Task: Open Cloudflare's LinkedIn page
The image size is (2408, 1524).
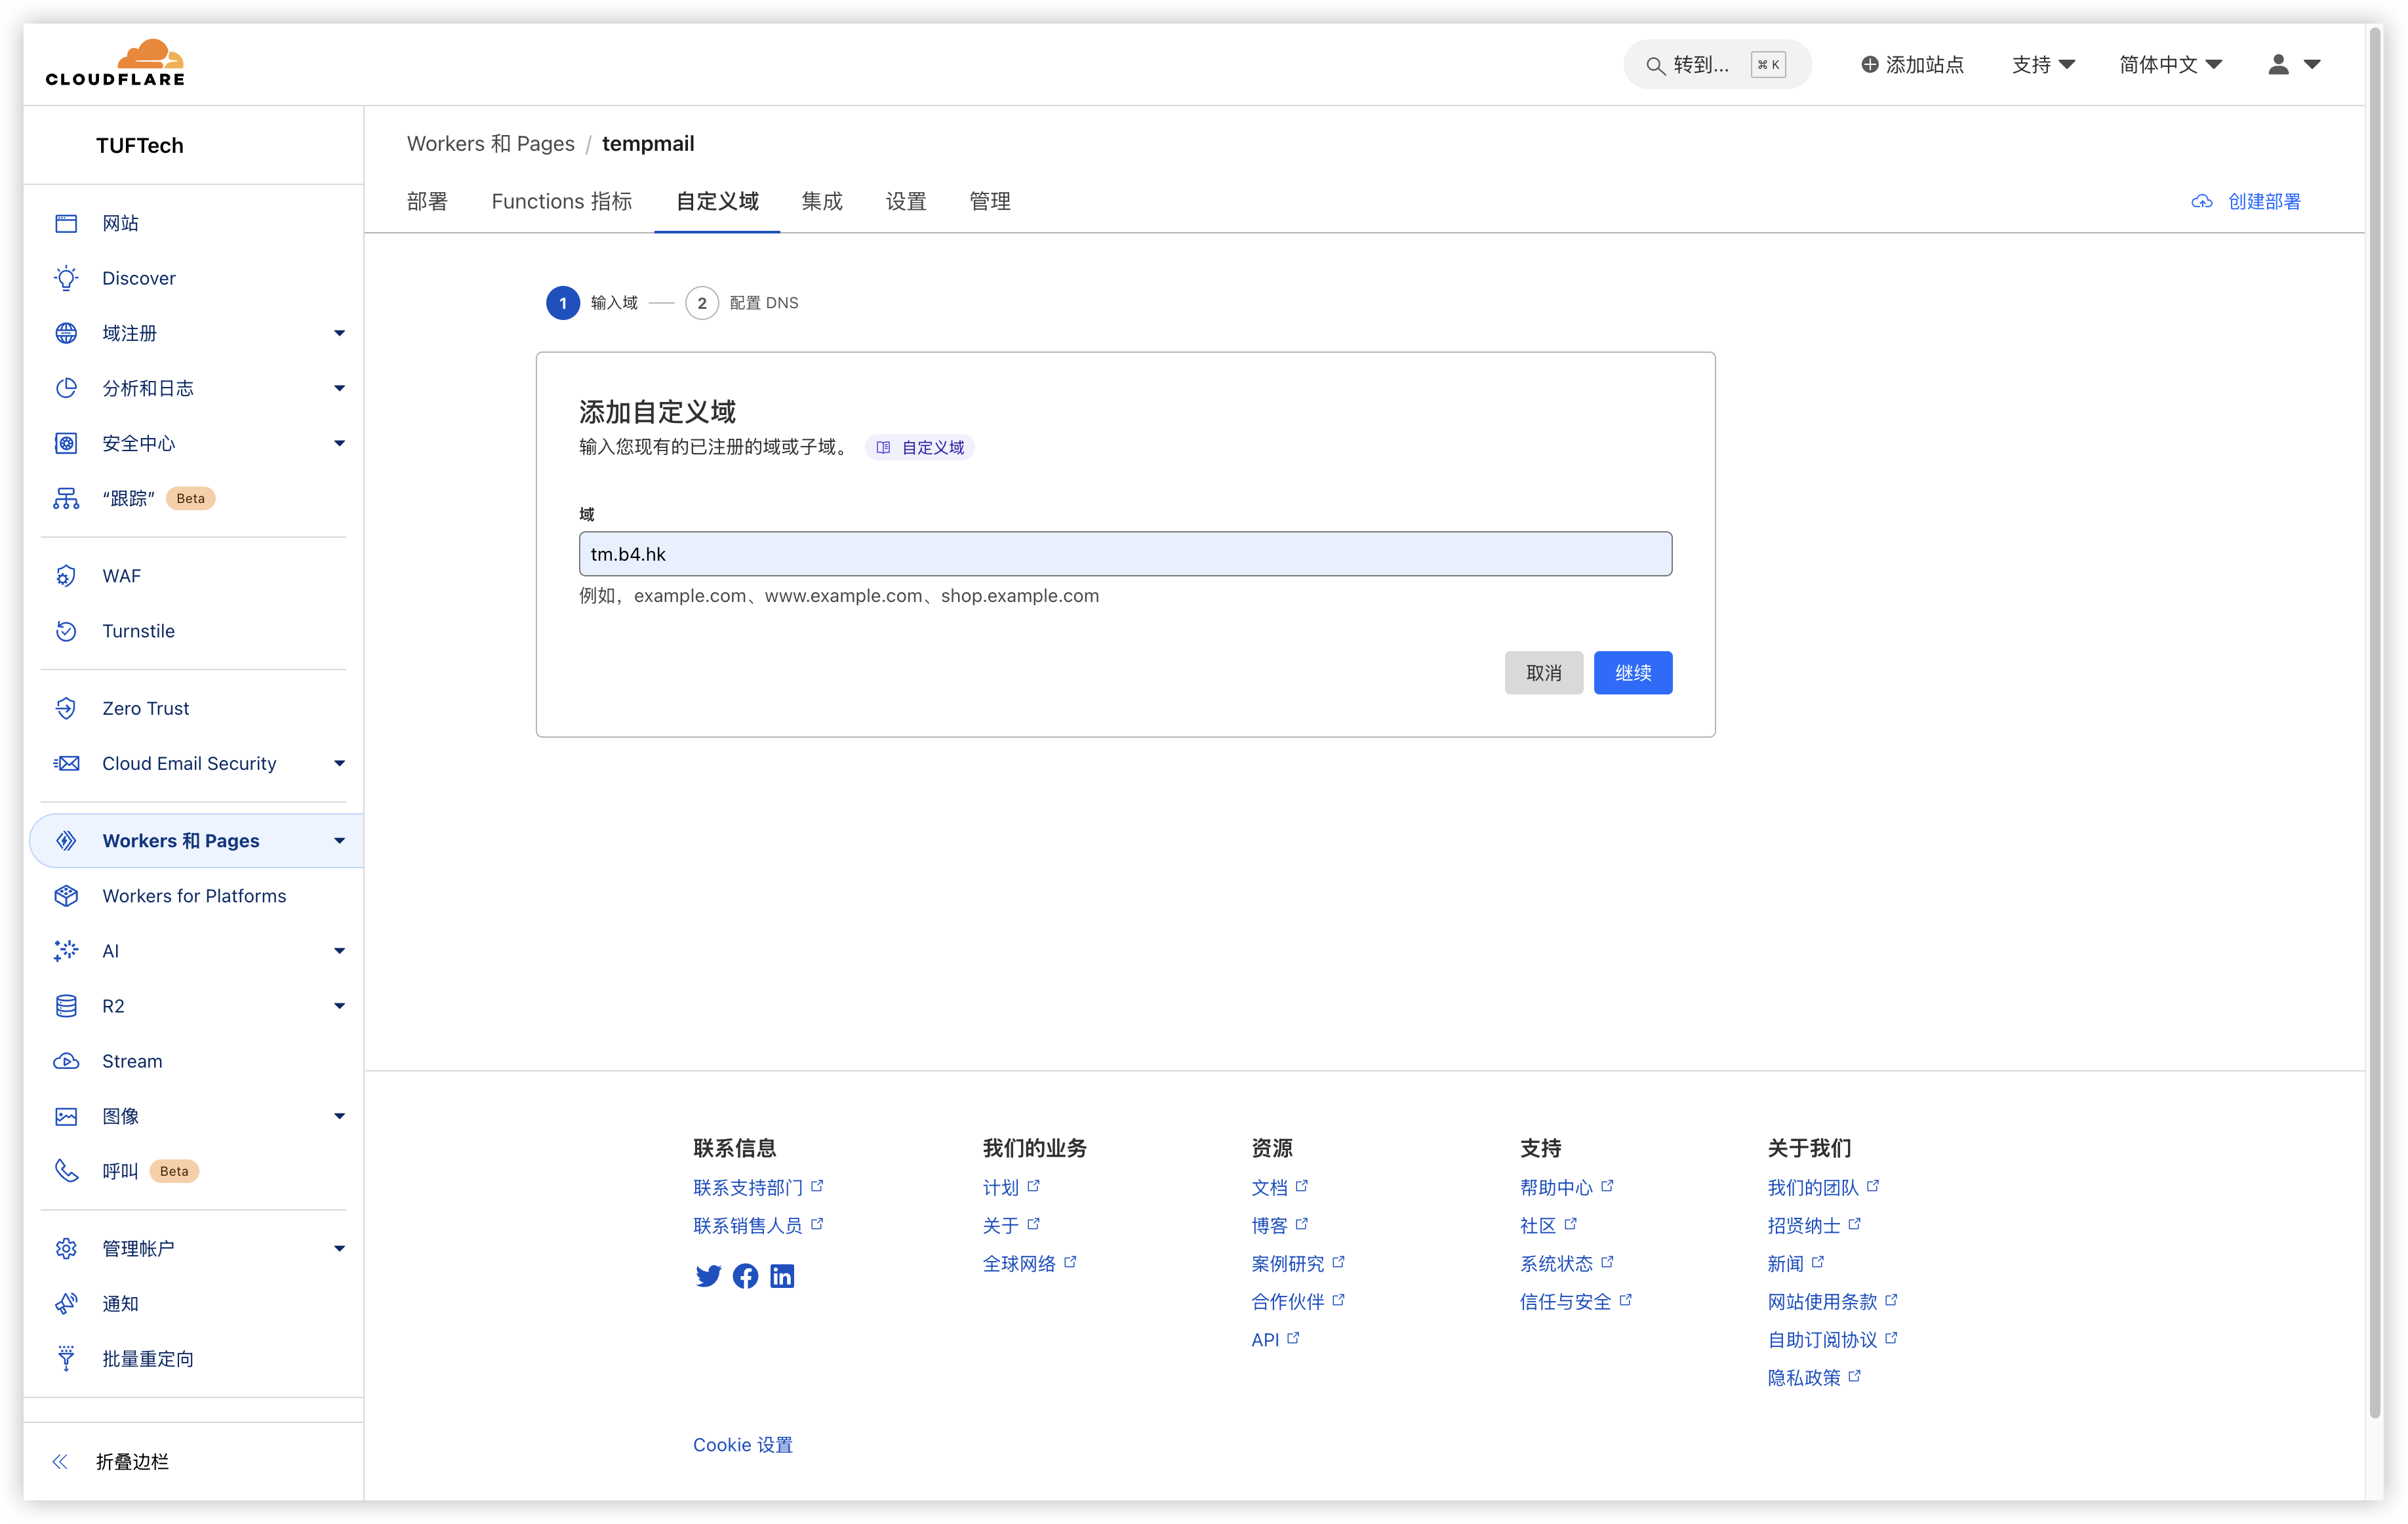Action: (x=782, y=1276)
